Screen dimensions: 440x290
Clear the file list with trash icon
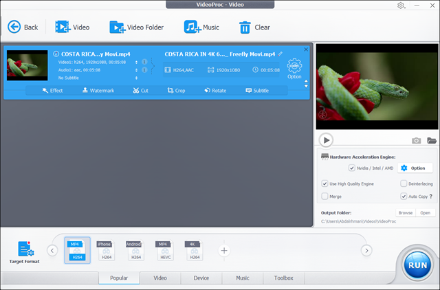[x=245, y=27]
